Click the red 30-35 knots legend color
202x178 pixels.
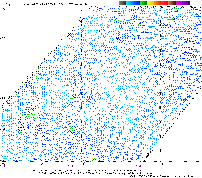pyautogui.click(x=165, y=3)
